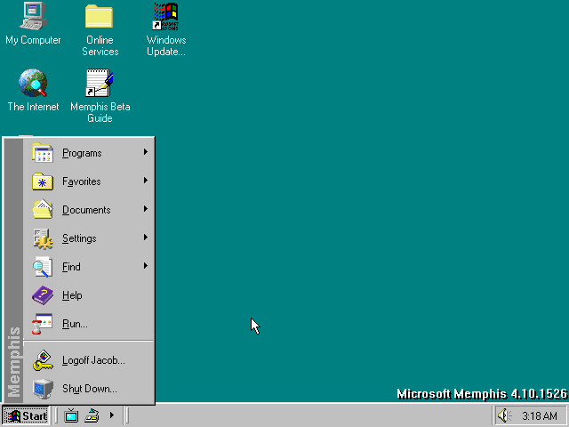Choose Run... from the Start menu
The height and width of the screenshot is (427, 569).
coord(89,324)
